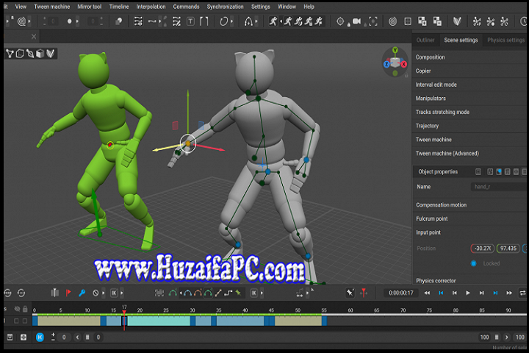Close the open scene tab
Screen dimensions: 529x353
(x=34, y=37)
